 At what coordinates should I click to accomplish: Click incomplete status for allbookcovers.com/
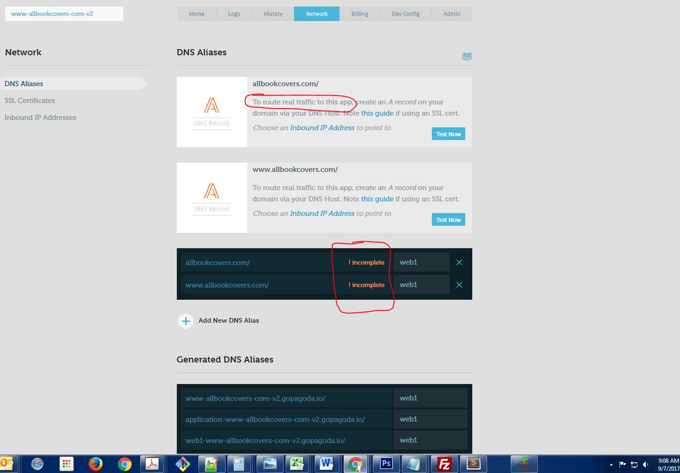pyautogui.click(x=366, y=263)
